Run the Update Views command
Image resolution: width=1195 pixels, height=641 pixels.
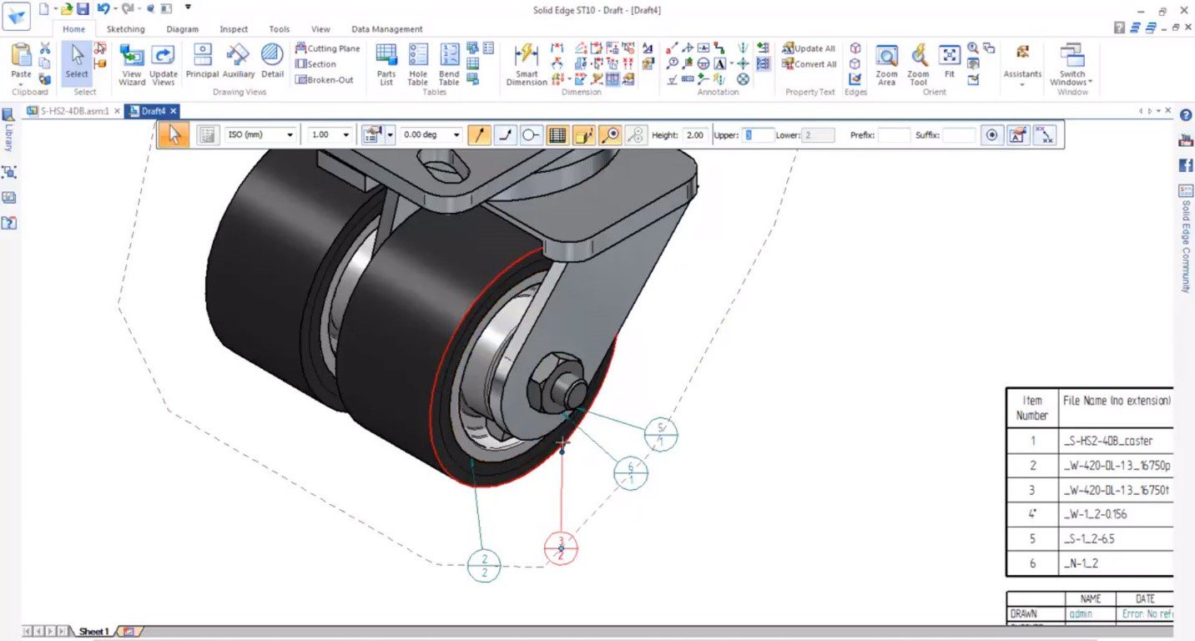point(164,64)
